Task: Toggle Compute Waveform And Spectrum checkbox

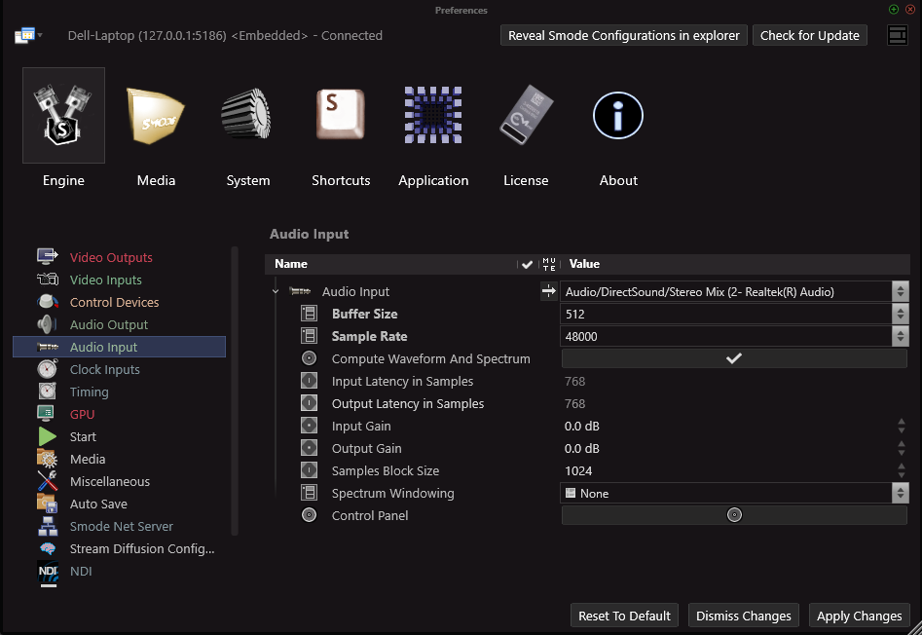Action: (x=734, y=358)
